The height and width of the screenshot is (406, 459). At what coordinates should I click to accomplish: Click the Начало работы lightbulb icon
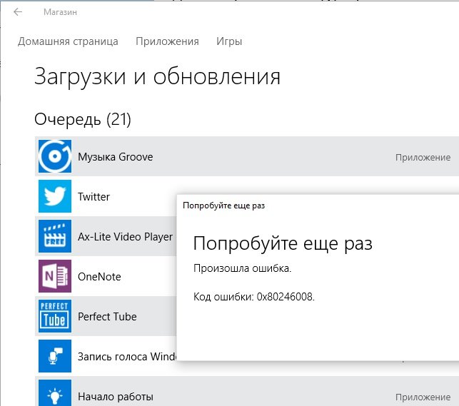coord(55,395)
